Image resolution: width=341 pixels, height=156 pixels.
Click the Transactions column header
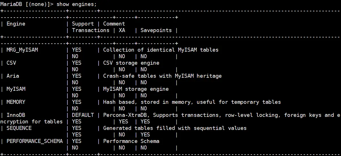91,30
